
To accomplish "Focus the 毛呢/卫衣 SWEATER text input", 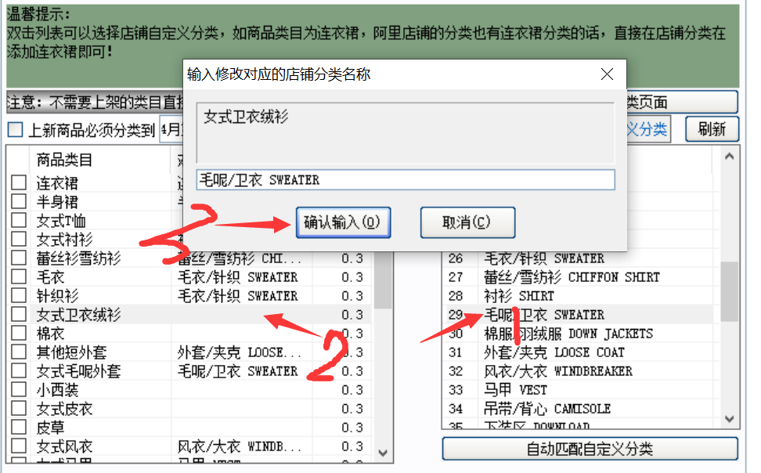I will pos(406,180).
